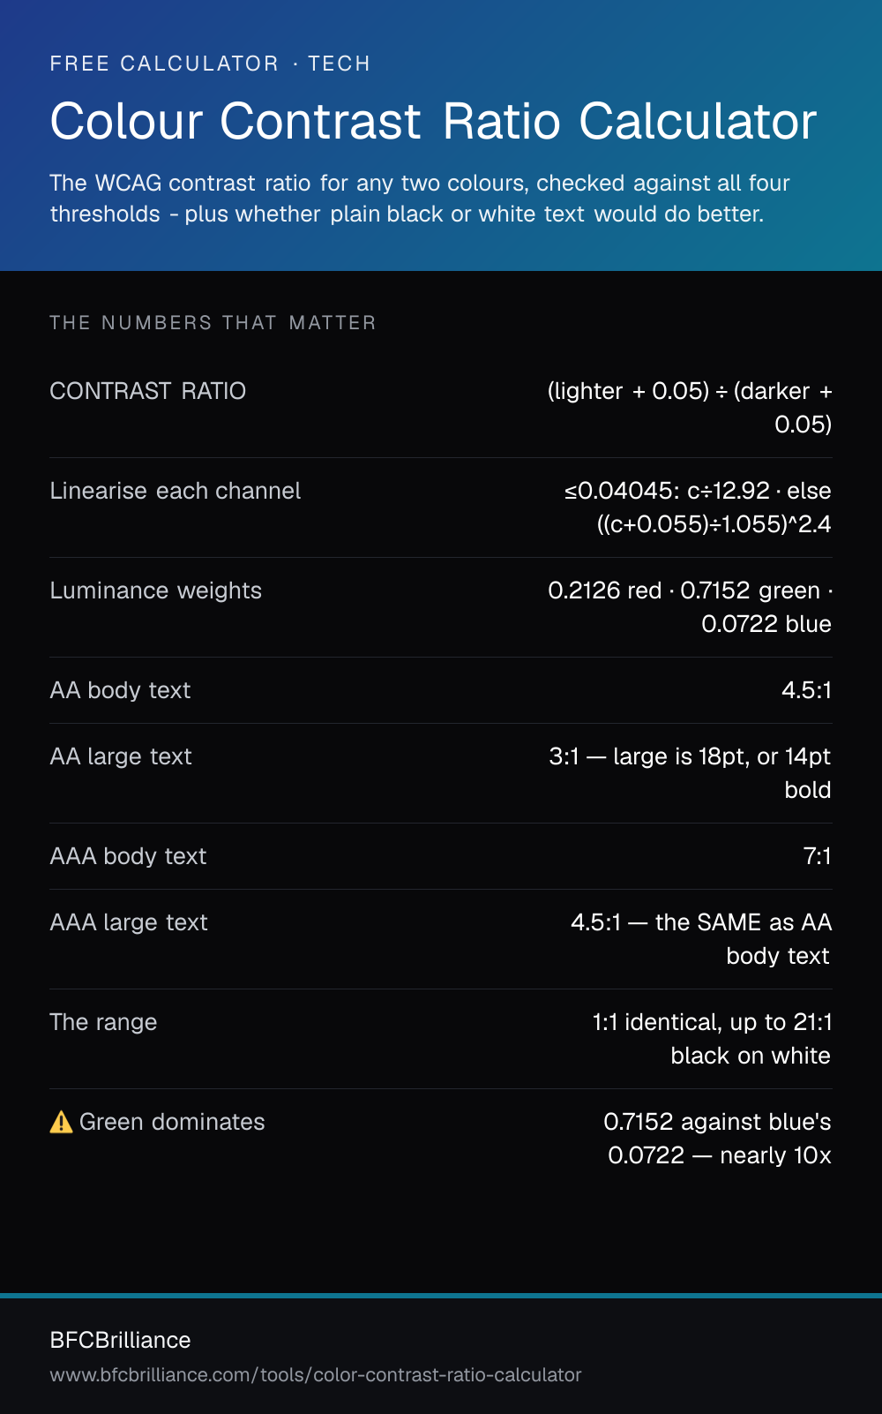Open the bfcbrilliance.com calculator URL

click(x=316, y=1375)
